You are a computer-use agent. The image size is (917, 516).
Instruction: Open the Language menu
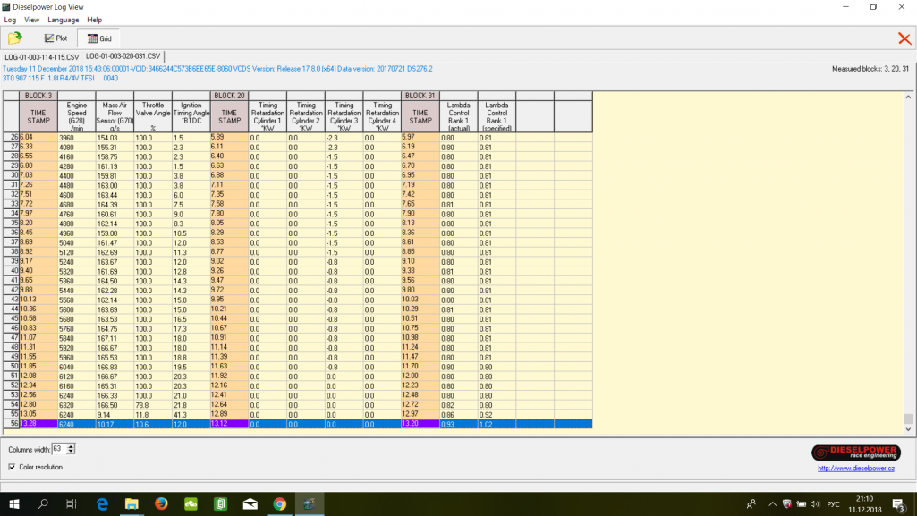[63, 20]
